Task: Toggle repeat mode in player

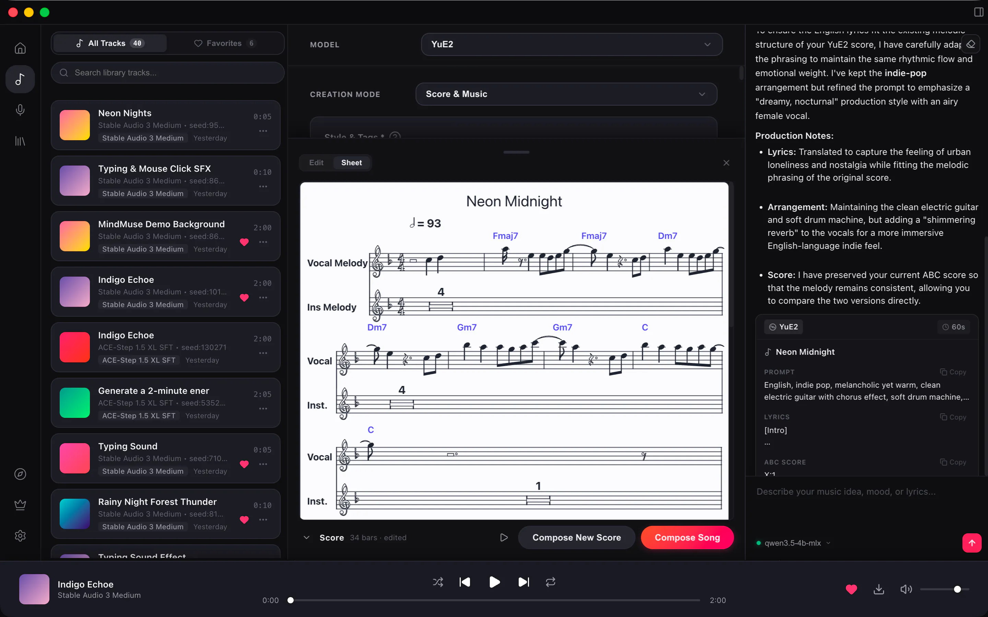Action: [x=550, y=582]
